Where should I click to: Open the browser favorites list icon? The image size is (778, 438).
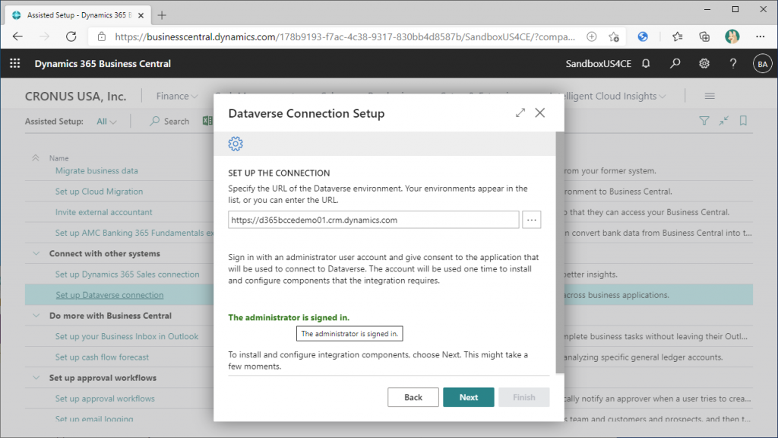[677, 36]
